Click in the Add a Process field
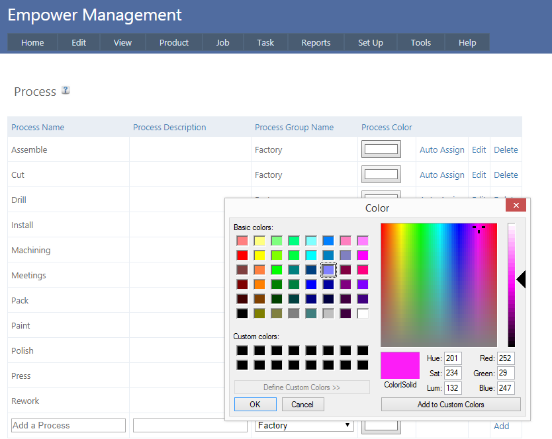 pos(69,426)
